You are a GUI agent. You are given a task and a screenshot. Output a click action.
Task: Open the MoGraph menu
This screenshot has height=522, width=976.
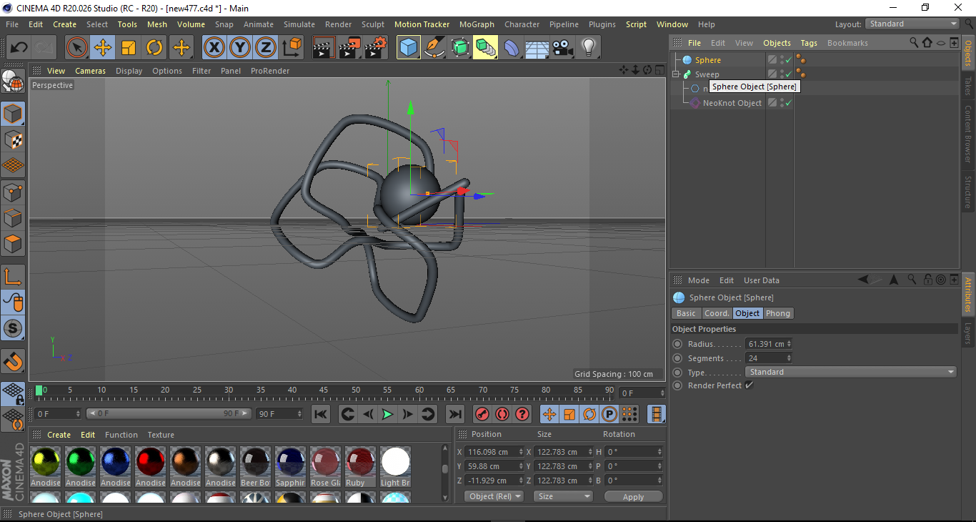pyautogui.click(x=477, y=24)
